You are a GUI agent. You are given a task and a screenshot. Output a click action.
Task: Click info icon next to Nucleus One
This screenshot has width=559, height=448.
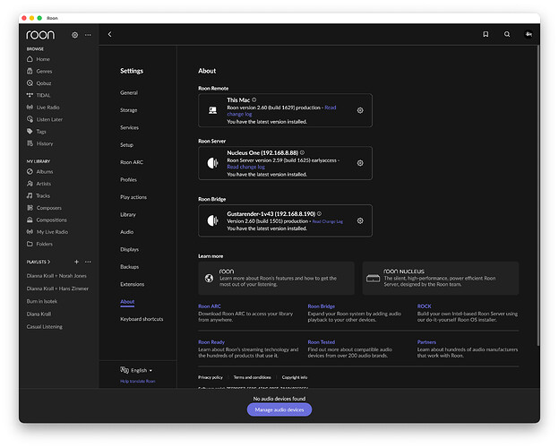tap(302, 152)
